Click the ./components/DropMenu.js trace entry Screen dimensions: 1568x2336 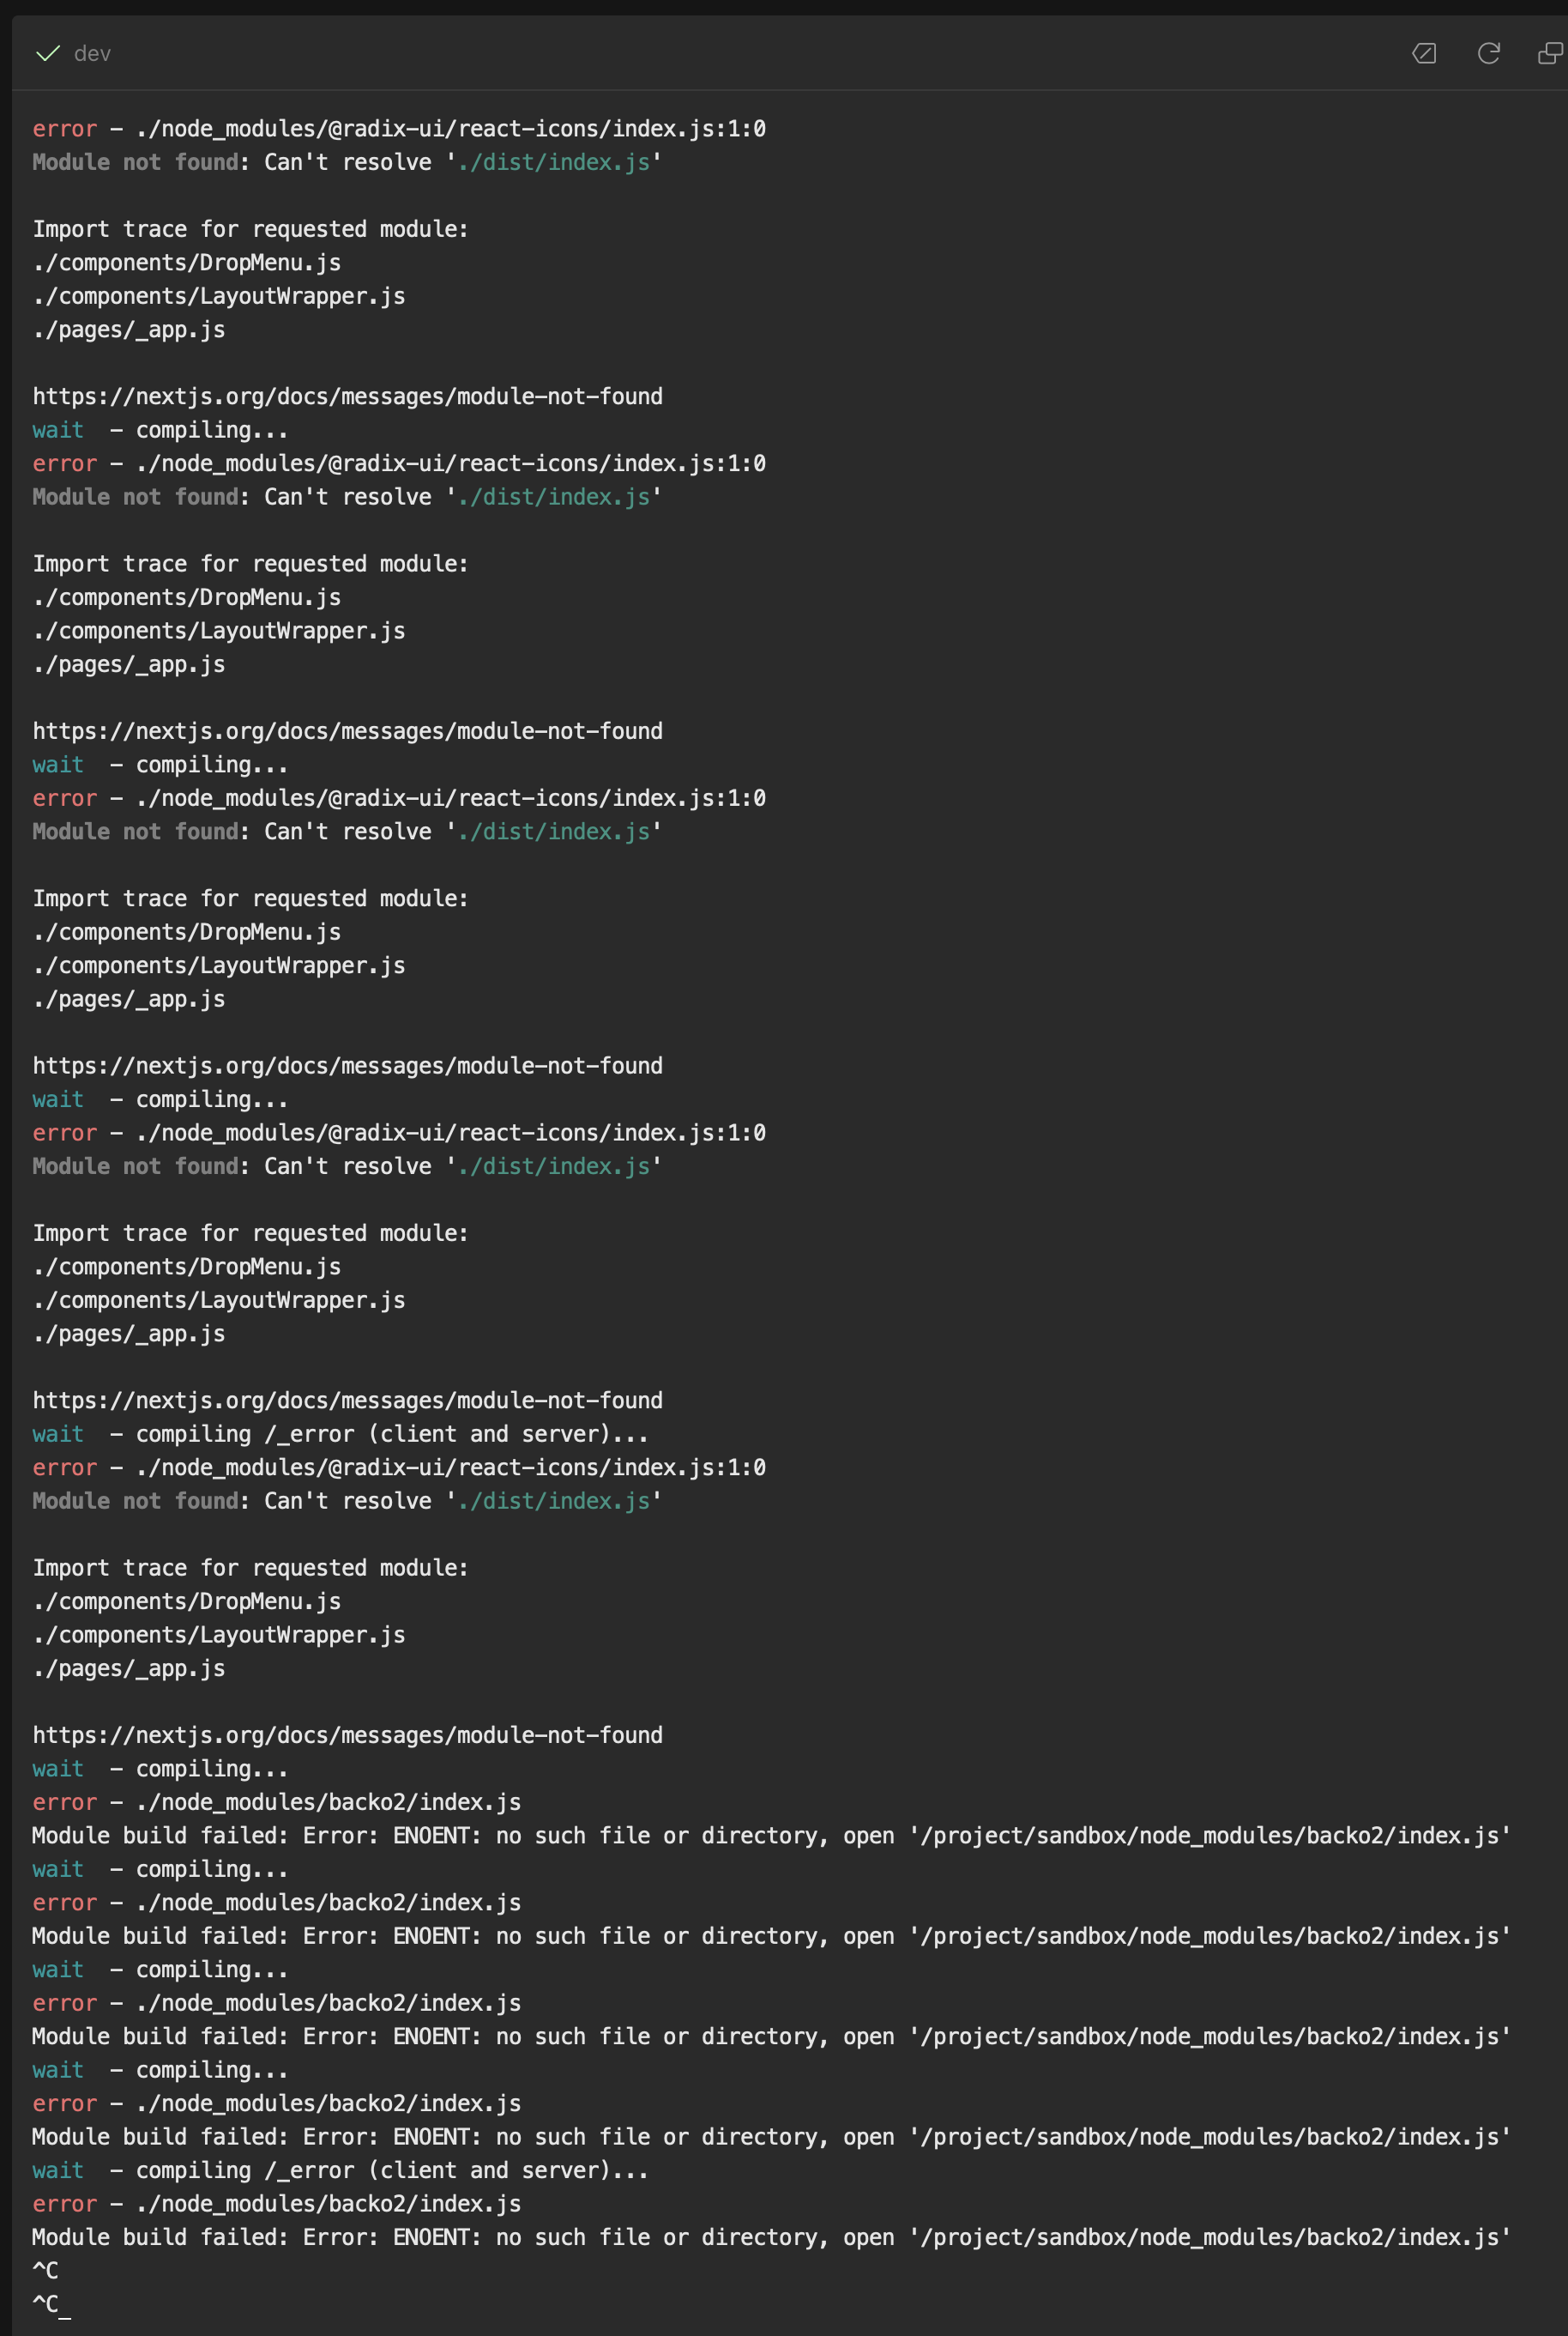[186, 261]
